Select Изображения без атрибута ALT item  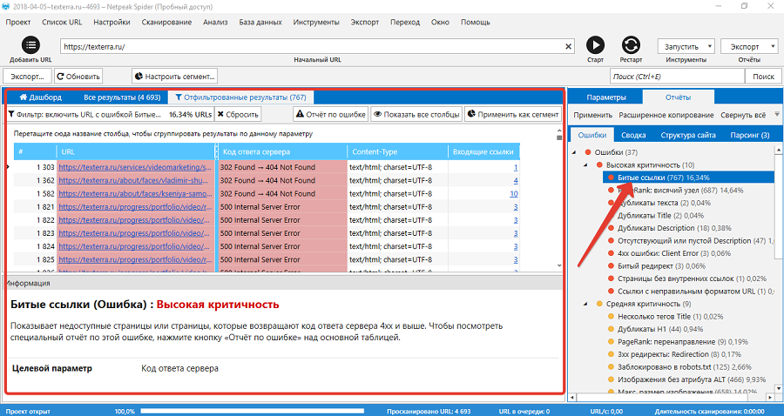click(692, 379)
